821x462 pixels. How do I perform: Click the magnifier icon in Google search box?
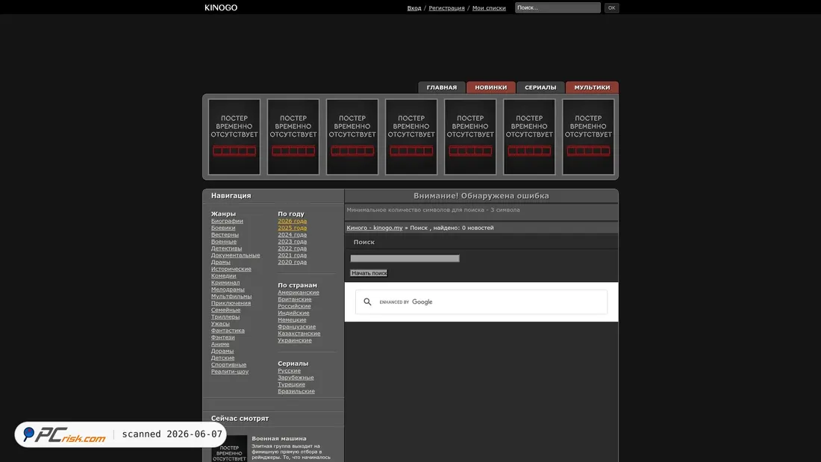[x=367, y=302]
